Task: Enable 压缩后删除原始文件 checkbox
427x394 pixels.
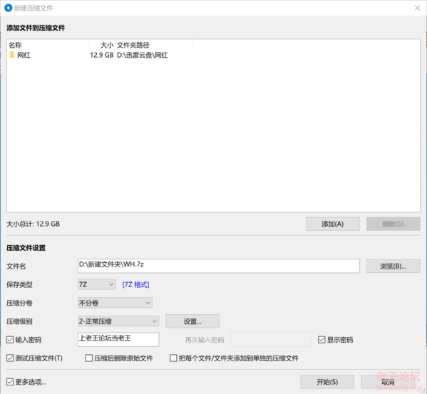Action: coord(89,358)
